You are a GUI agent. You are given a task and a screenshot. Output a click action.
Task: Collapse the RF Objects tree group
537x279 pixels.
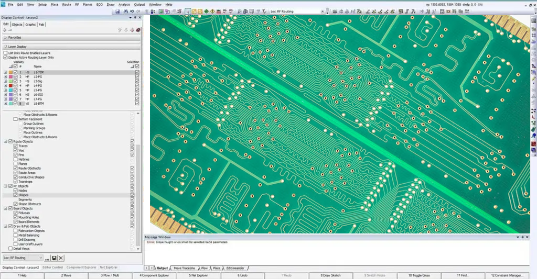tap(5, 186)
